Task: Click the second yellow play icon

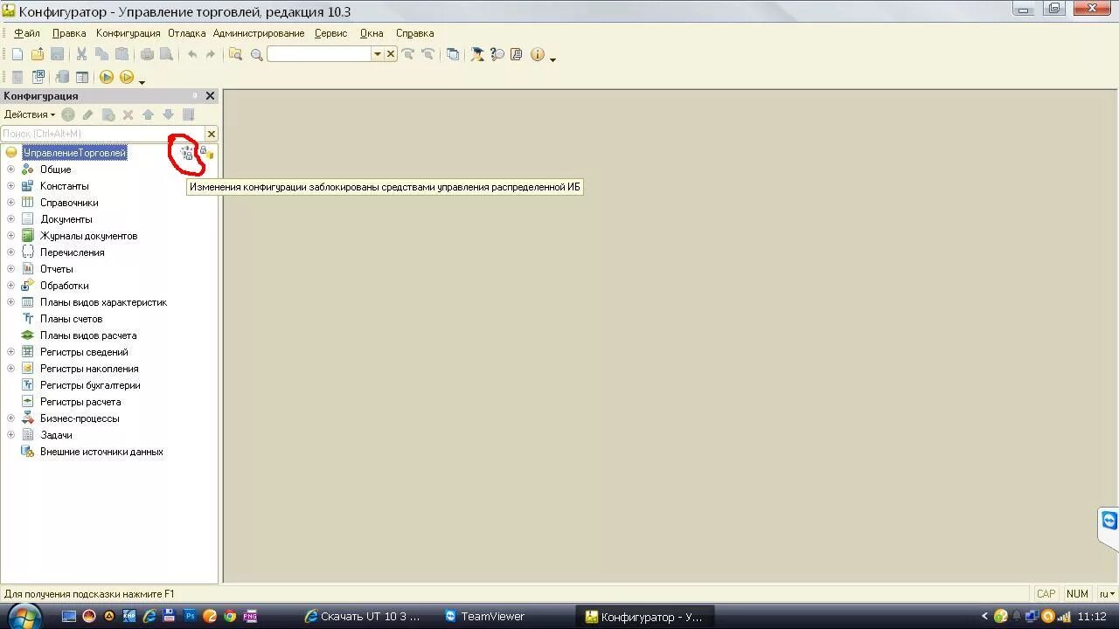Action: [127, 77]
